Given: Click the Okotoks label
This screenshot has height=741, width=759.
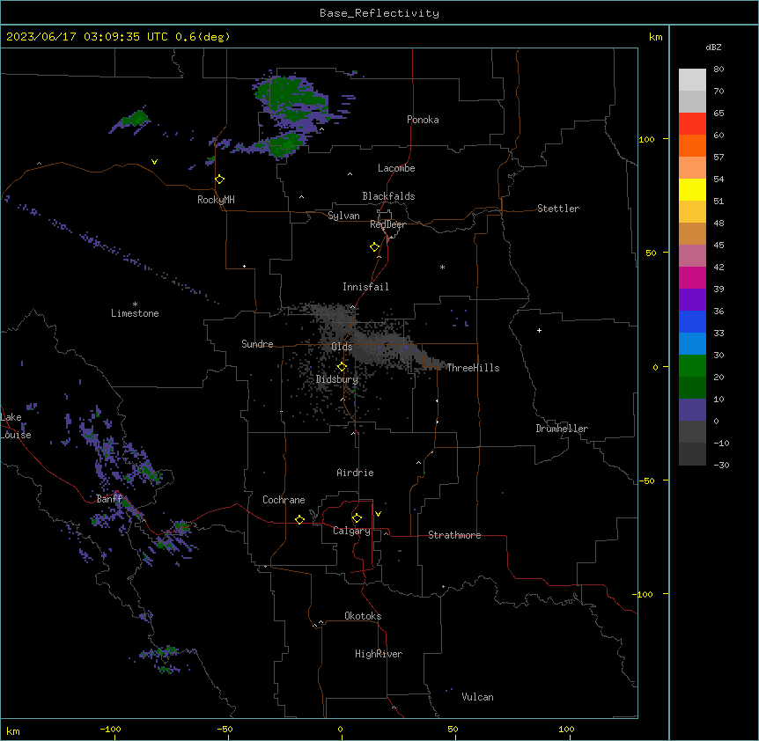Looking at the screenshot, I should tap(363, 616).
